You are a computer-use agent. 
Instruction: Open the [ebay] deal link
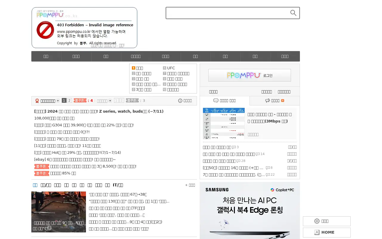point(75,160)
